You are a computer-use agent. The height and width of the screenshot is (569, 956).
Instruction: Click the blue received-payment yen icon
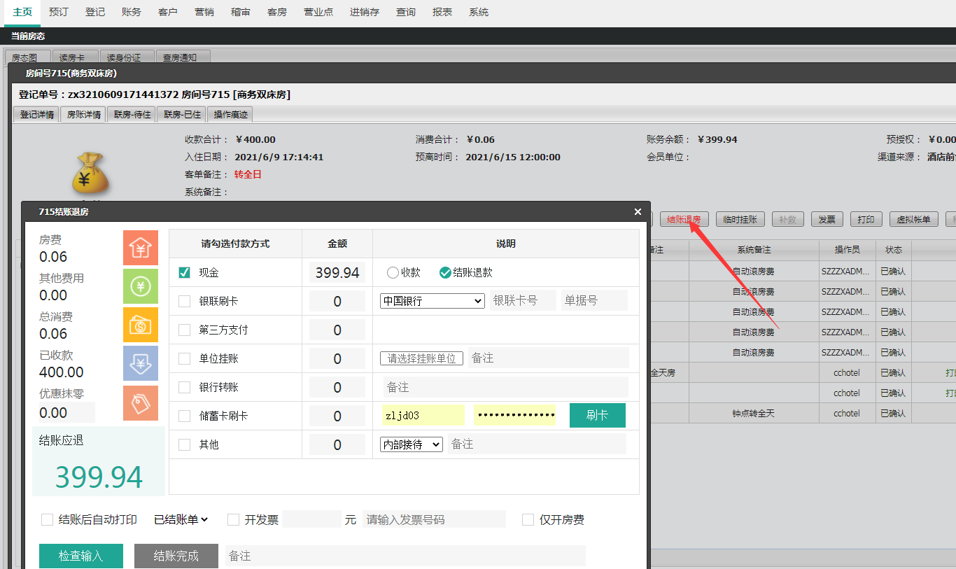[x=141, y=363]
